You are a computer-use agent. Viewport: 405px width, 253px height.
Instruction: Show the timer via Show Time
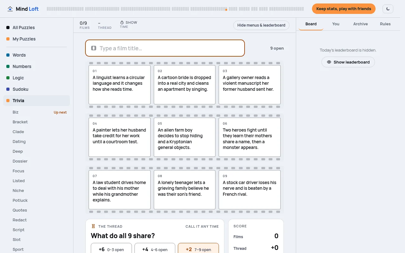[x=128, y=24]
